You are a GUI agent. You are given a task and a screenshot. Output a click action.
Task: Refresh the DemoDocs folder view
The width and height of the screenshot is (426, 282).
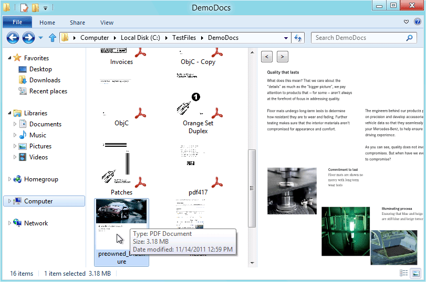click(298, 38)
